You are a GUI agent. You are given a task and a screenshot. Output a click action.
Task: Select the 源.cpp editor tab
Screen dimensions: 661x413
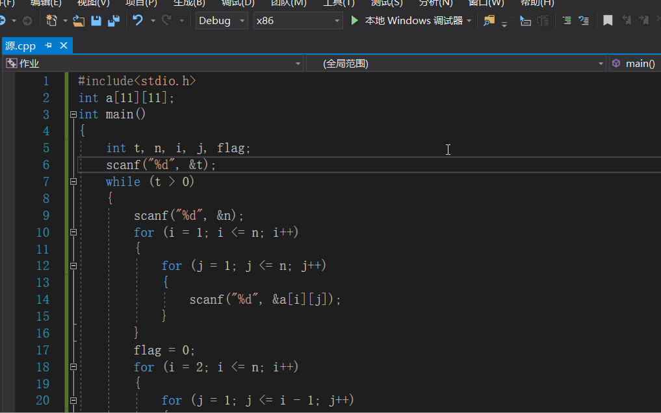point(21,46)
